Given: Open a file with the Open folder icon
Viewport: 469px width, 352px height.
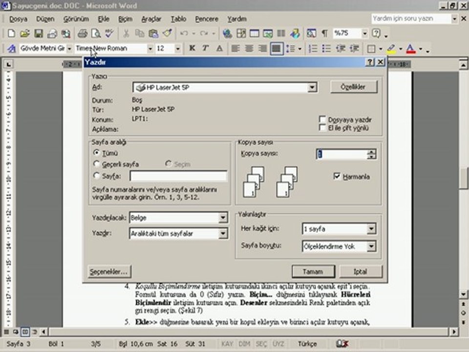Looking at the screenshot, I should click(x=24, y=33).
